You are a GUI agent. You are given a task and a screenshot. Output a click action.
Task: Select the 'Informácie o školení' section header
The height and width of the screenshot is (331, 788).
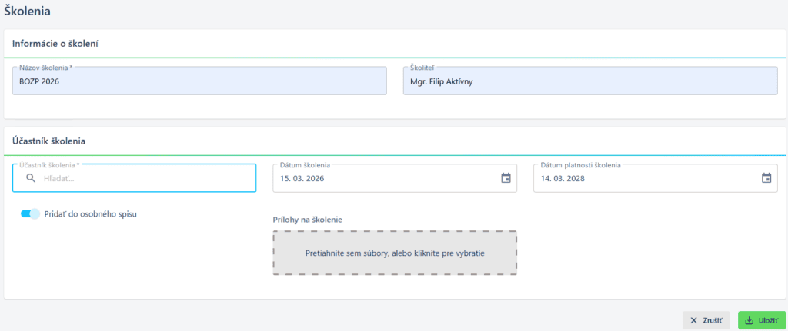point(55,43)
